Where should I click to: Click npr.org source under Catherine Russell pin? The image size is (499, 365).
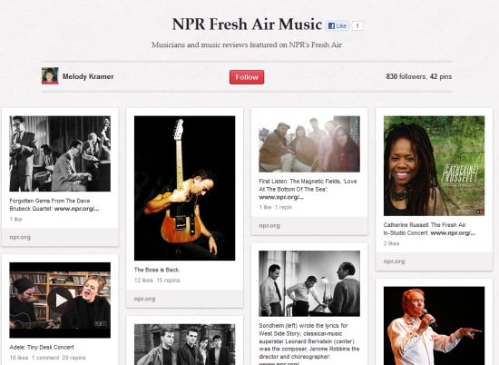coord(395,261)
